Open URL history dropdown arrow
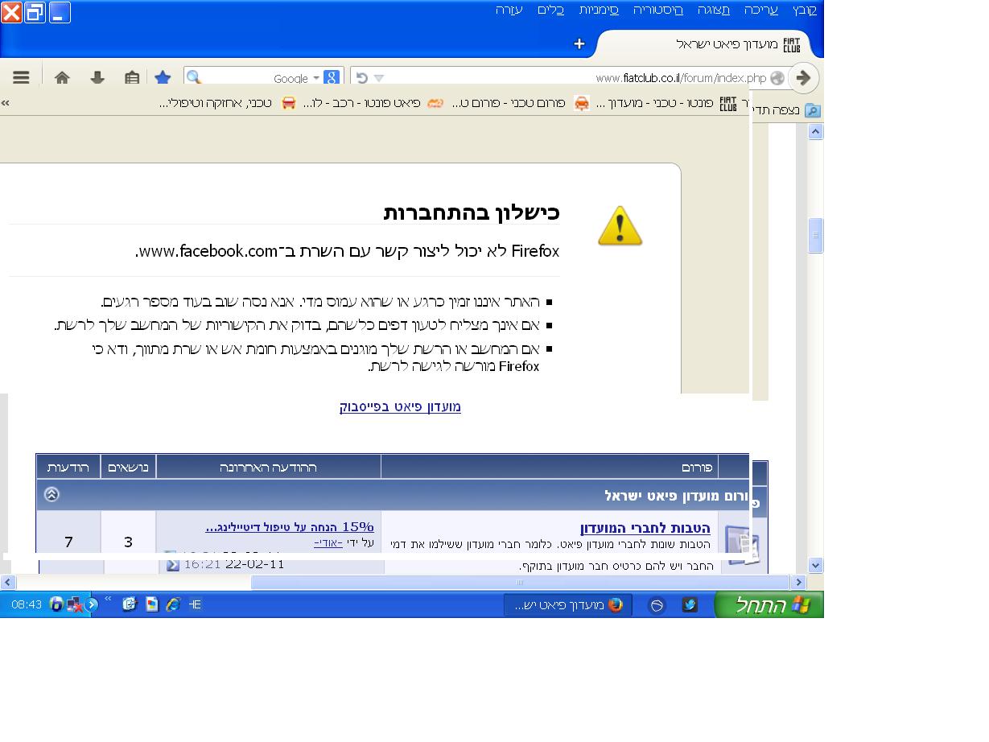Image resolution: width=989 pixels, height=742 pixels. tap(379, 78)
